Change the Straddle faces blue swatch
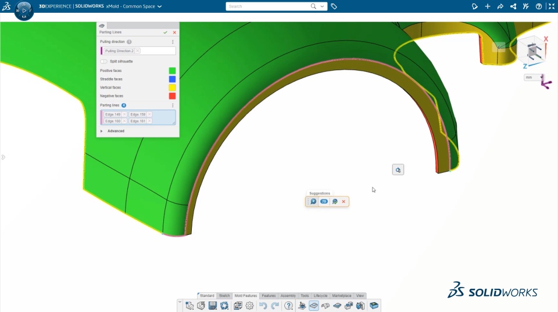The width and height of the screenshot is (558, 312). point(172,79)
